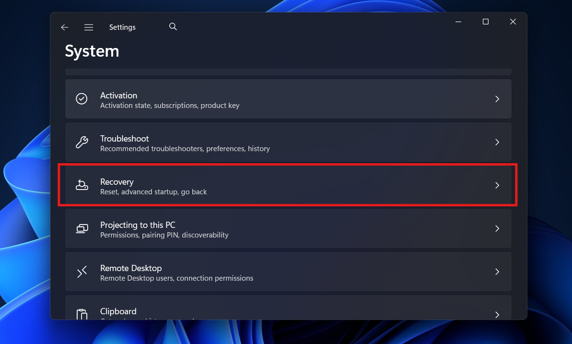Click the Settings title in the title bar

pos(122,27)
